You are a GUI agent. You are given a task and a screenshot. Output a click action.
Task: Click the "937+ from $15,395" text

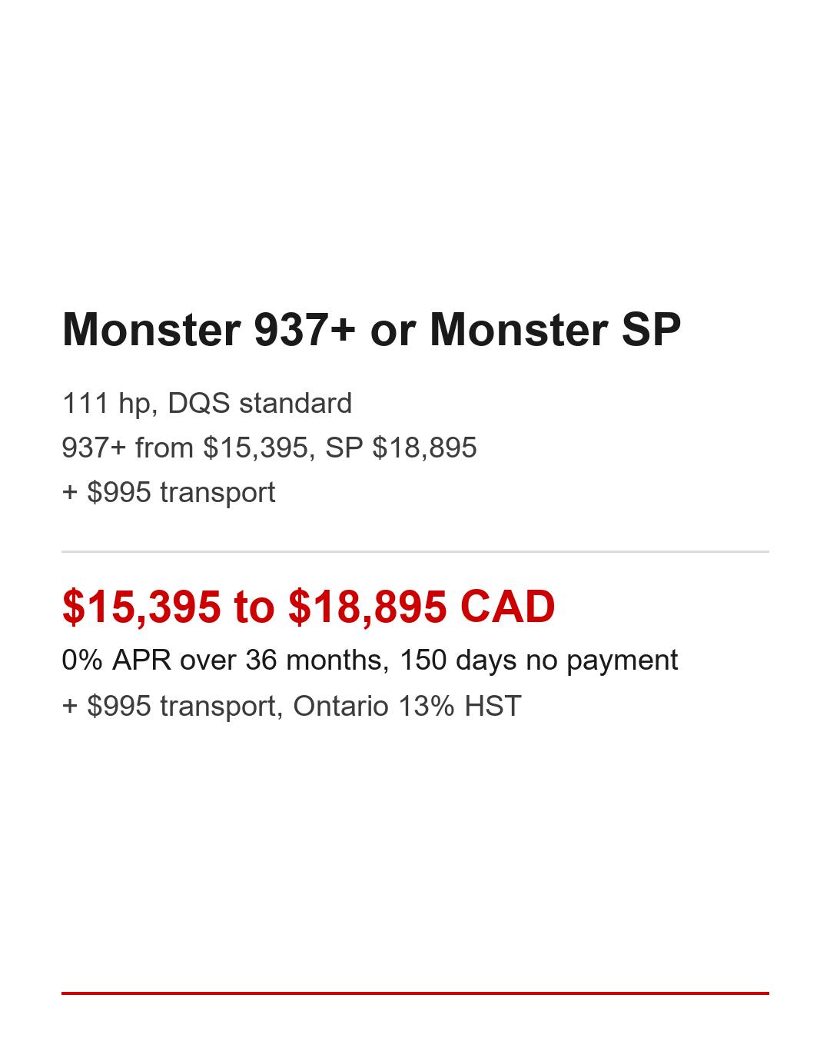tap(184, 447)
